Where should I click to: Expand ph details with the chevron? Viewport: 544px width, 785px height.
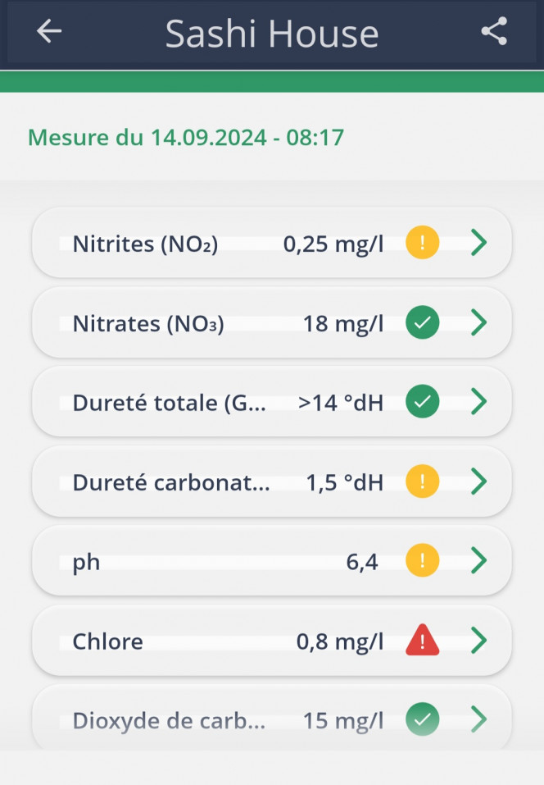point(479,560)
